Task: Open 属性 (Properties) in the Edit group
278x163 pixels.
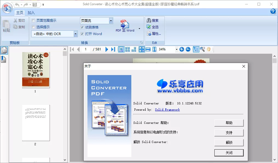Action: tap(154, 33)
